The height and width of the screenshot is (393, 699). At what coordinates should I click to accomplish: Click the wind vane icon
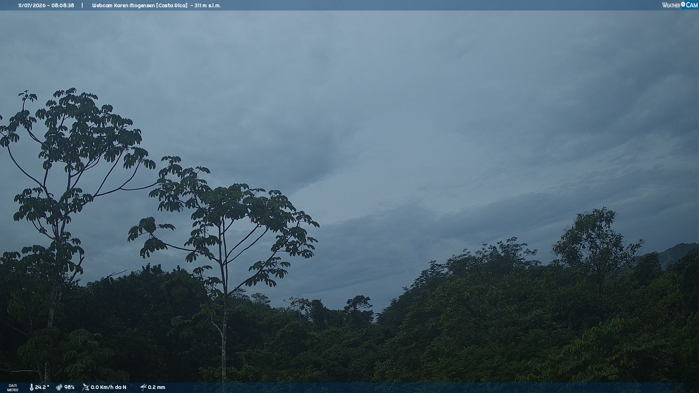[86, 387]
